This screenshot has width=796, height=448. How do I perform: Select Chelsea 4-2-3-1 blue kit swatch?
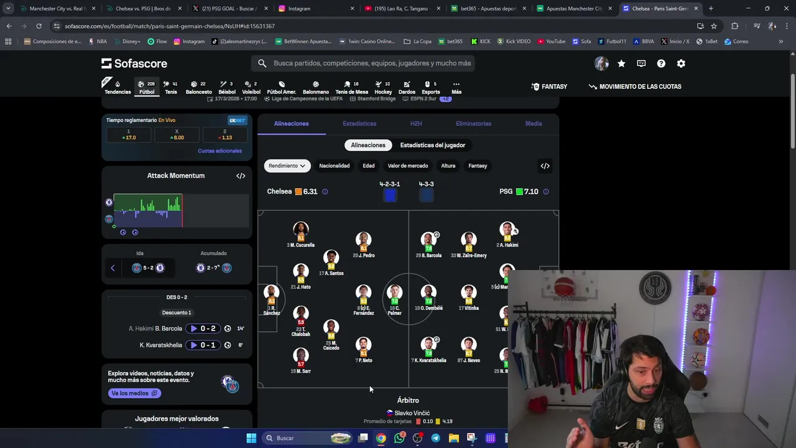390,195
